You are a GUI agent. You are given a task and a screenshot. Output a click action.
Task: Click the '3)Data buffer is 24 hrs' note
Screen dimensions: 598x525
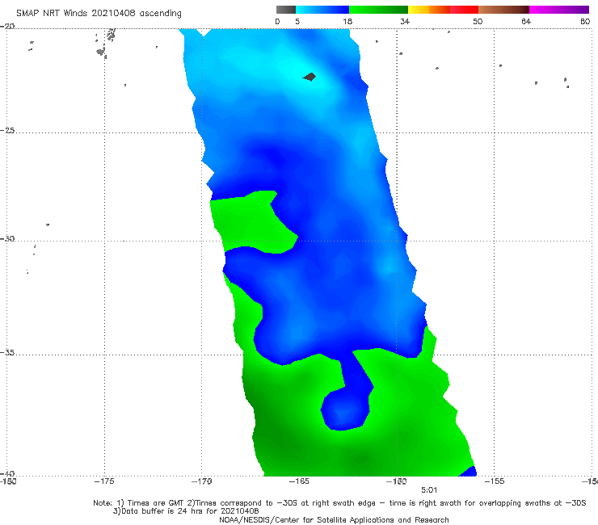[186, 511]
